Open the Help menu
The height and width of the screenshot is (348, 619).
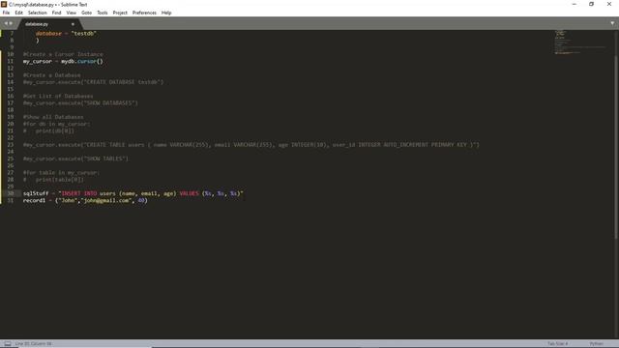coord(166,13)
